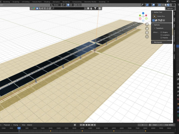Choose the Subtract selection mode icon
Viewport: 179px width, 134px height.
tap(159, 20)
